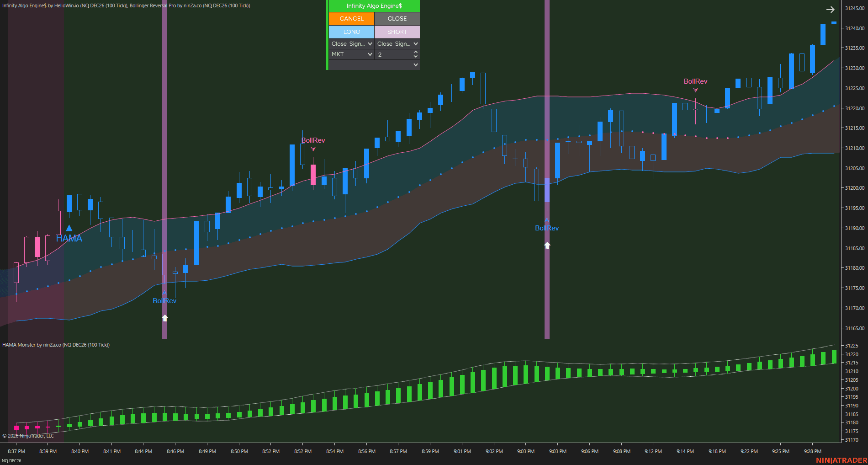
Task: Click the orange CANCEL button
Action: [351, 19]
